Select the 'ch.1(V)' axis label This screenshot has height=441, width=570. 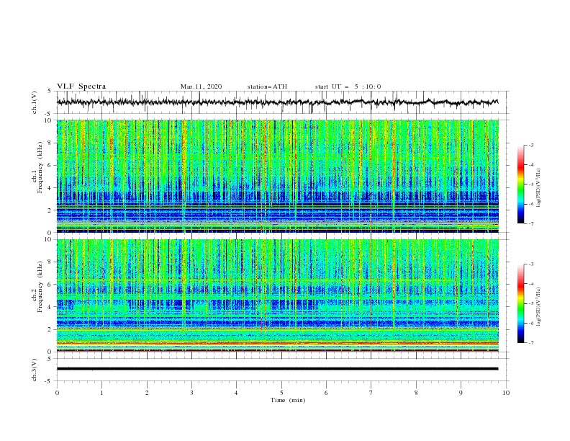(x=35, y=102)
